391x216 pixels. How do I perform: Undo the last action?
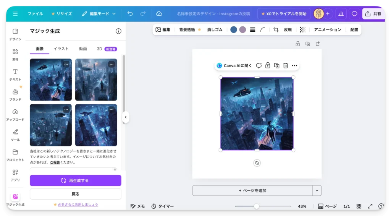(130, 14)
